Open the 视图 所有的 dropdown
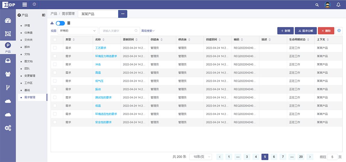This screenshot has width=346, height=162. pos(78,31)
